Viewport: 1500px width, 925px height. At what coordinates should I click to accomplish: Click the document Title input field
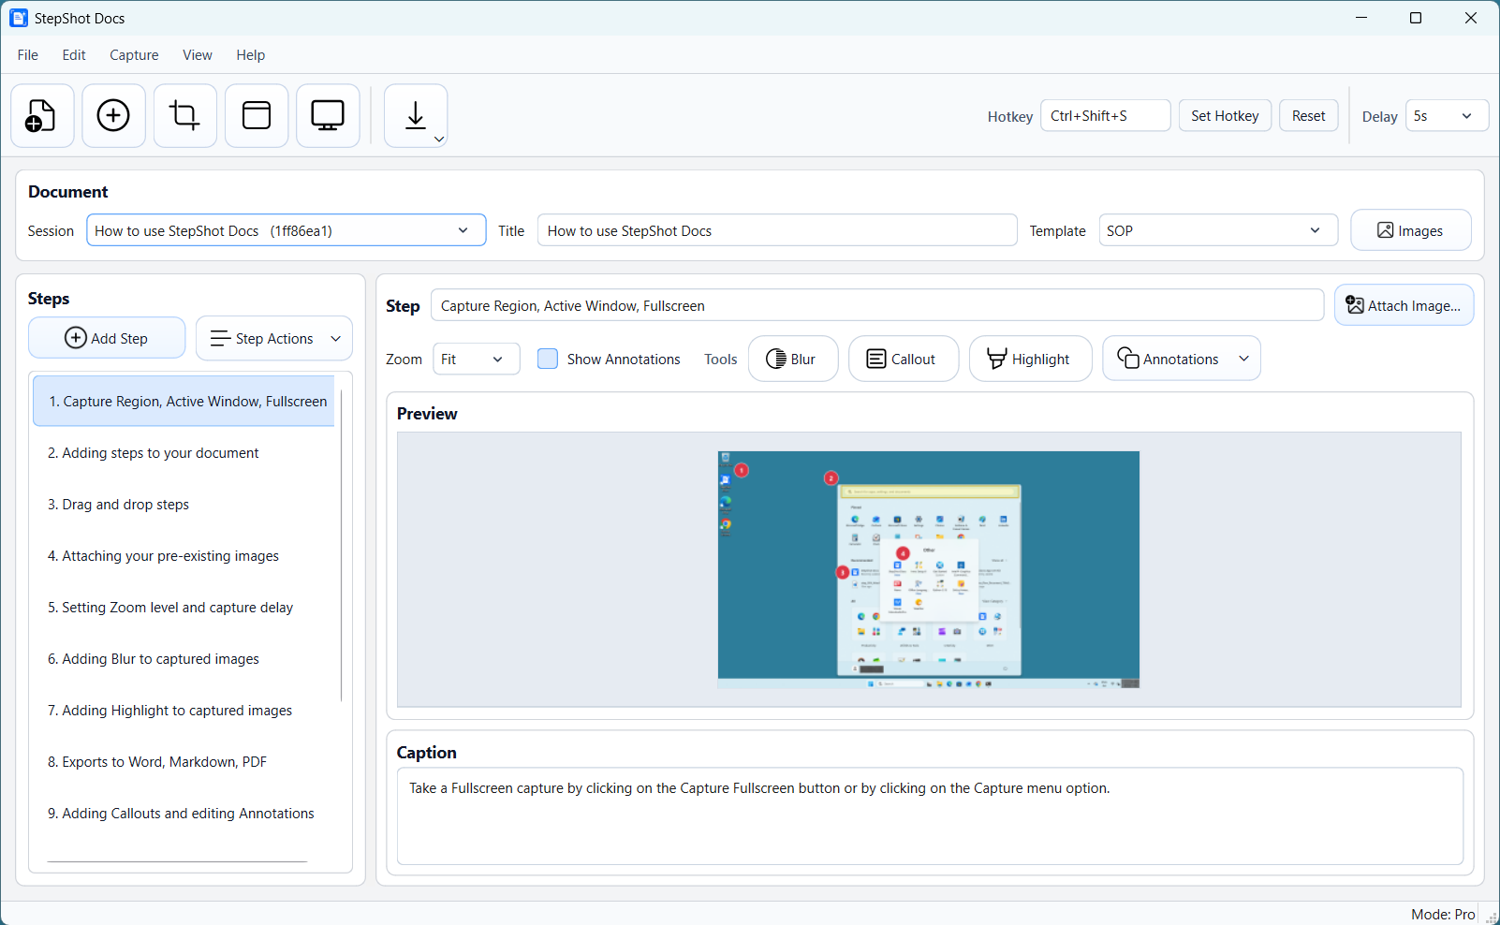777,230
